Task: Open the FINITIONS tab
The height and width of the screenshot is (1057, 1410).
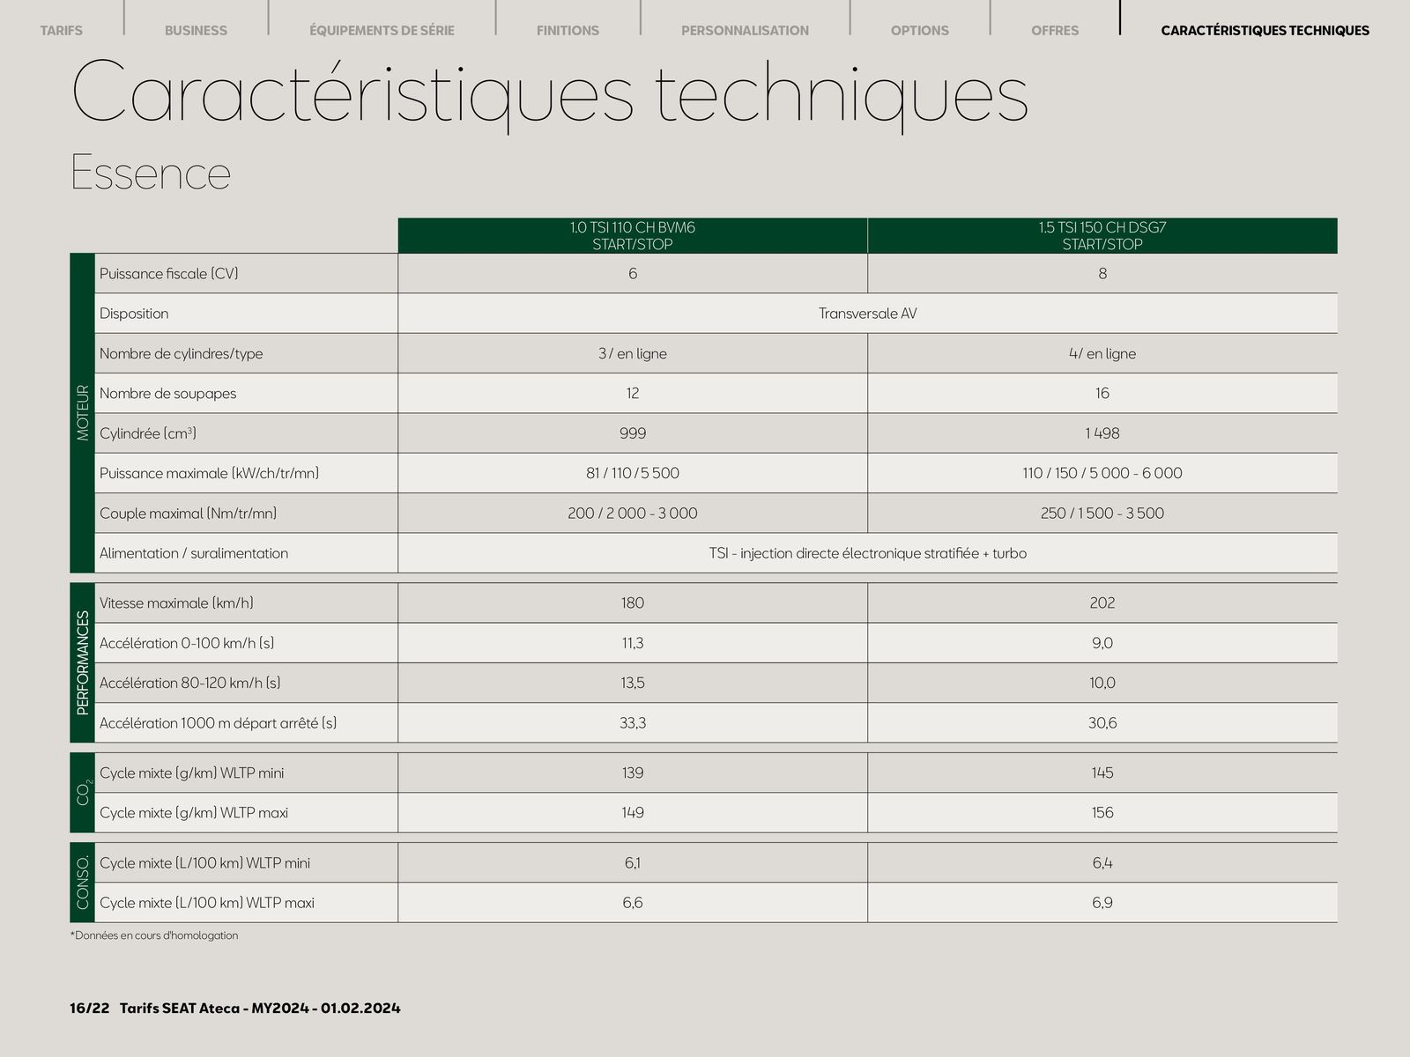Action: pyautogui.click(x=568, y=30)
